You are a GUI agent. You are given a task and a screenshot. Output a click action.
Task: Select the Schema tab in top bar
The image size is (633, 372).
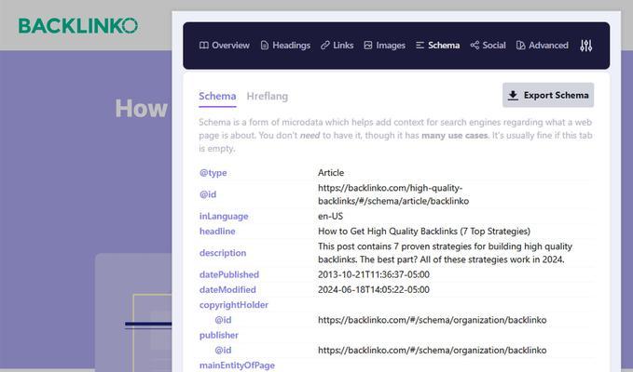(437, 46)
